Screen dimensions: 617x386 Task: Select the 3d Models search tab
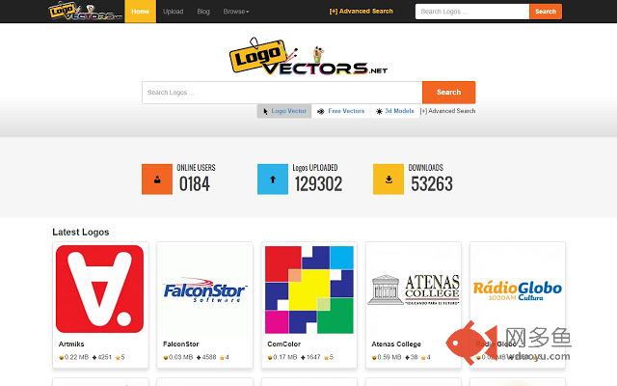pyautogui.click(x=394, y=111)
